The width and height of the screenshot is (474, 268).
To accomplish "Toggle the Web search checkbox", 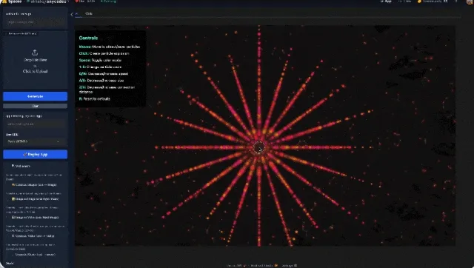I will [13, 166].
